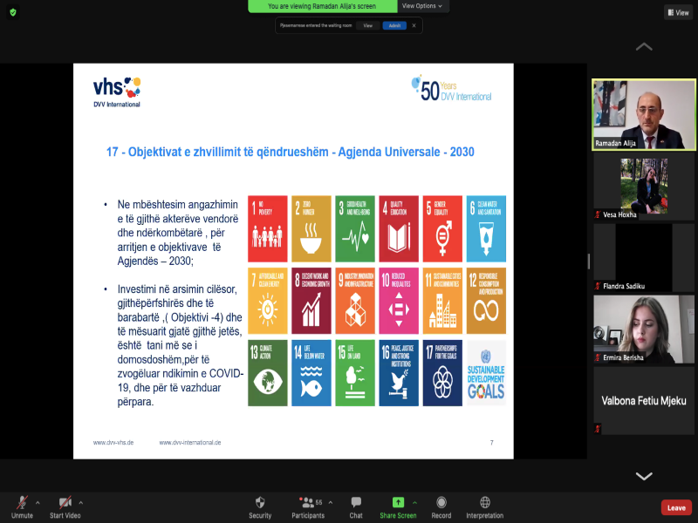Expand the arrow next to Share Screen
This screenshot has height=523, width=698.
click(x=414, y=502)
